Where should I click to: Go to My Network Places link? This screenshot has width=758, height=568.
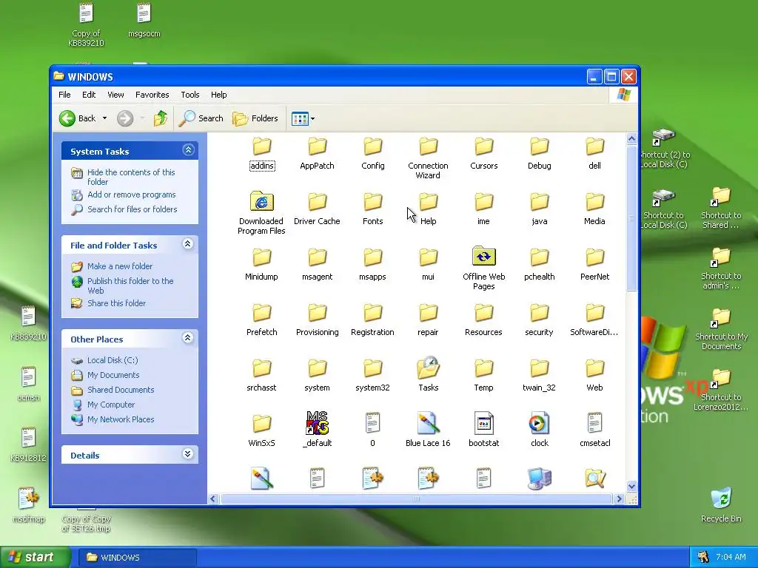(121, 419)
